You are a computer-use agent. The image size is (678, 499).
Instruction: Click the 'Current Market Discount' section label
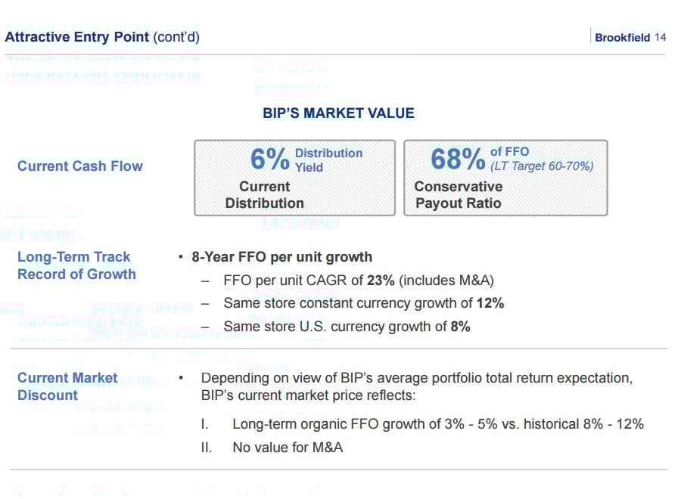67,386
